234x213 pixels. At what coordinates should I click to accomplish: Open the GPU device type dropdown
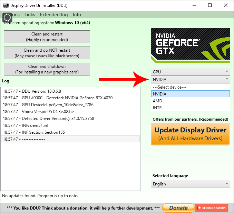[191, 72]
